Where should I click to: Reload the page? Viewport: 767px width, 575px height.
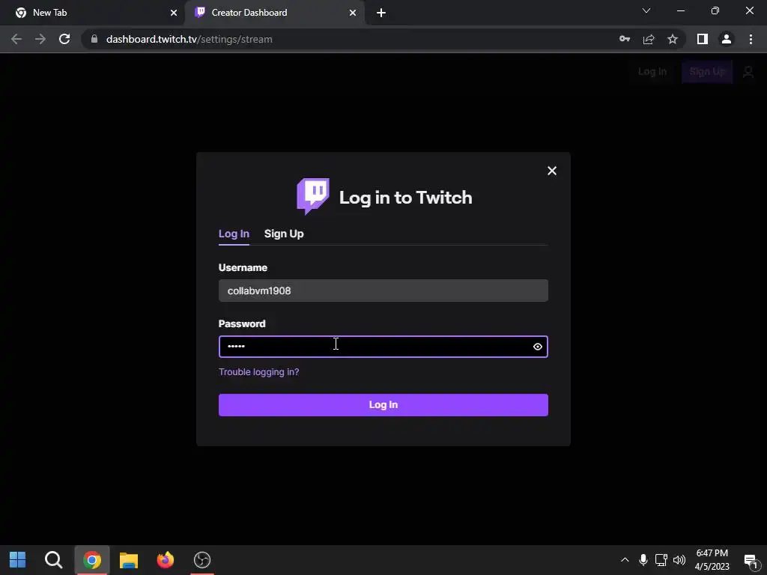coord(64,39)
